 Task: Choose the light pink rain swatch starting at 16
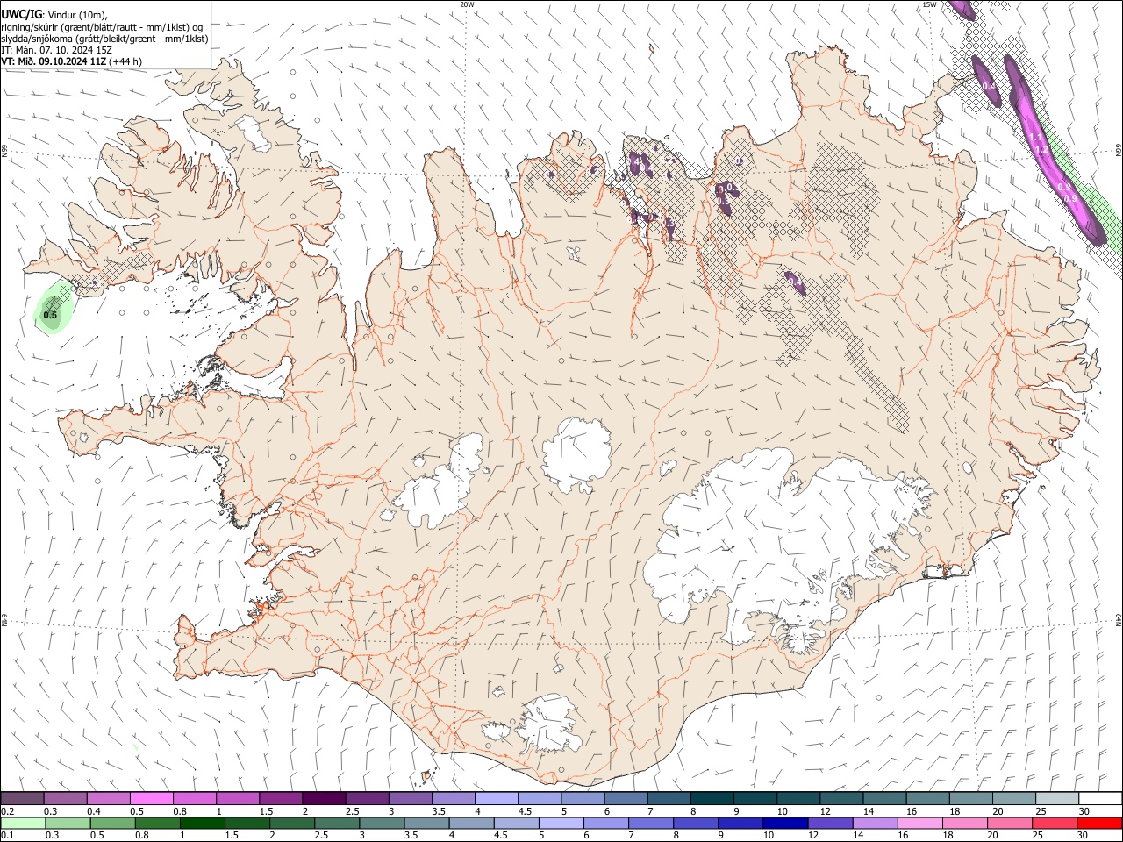(x=919, y=823)
